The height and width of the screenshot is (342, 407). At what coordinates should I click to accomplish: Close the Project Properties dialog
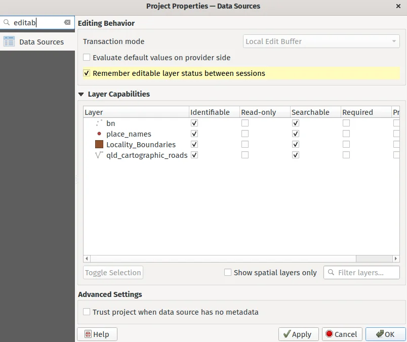coord(398,6)
